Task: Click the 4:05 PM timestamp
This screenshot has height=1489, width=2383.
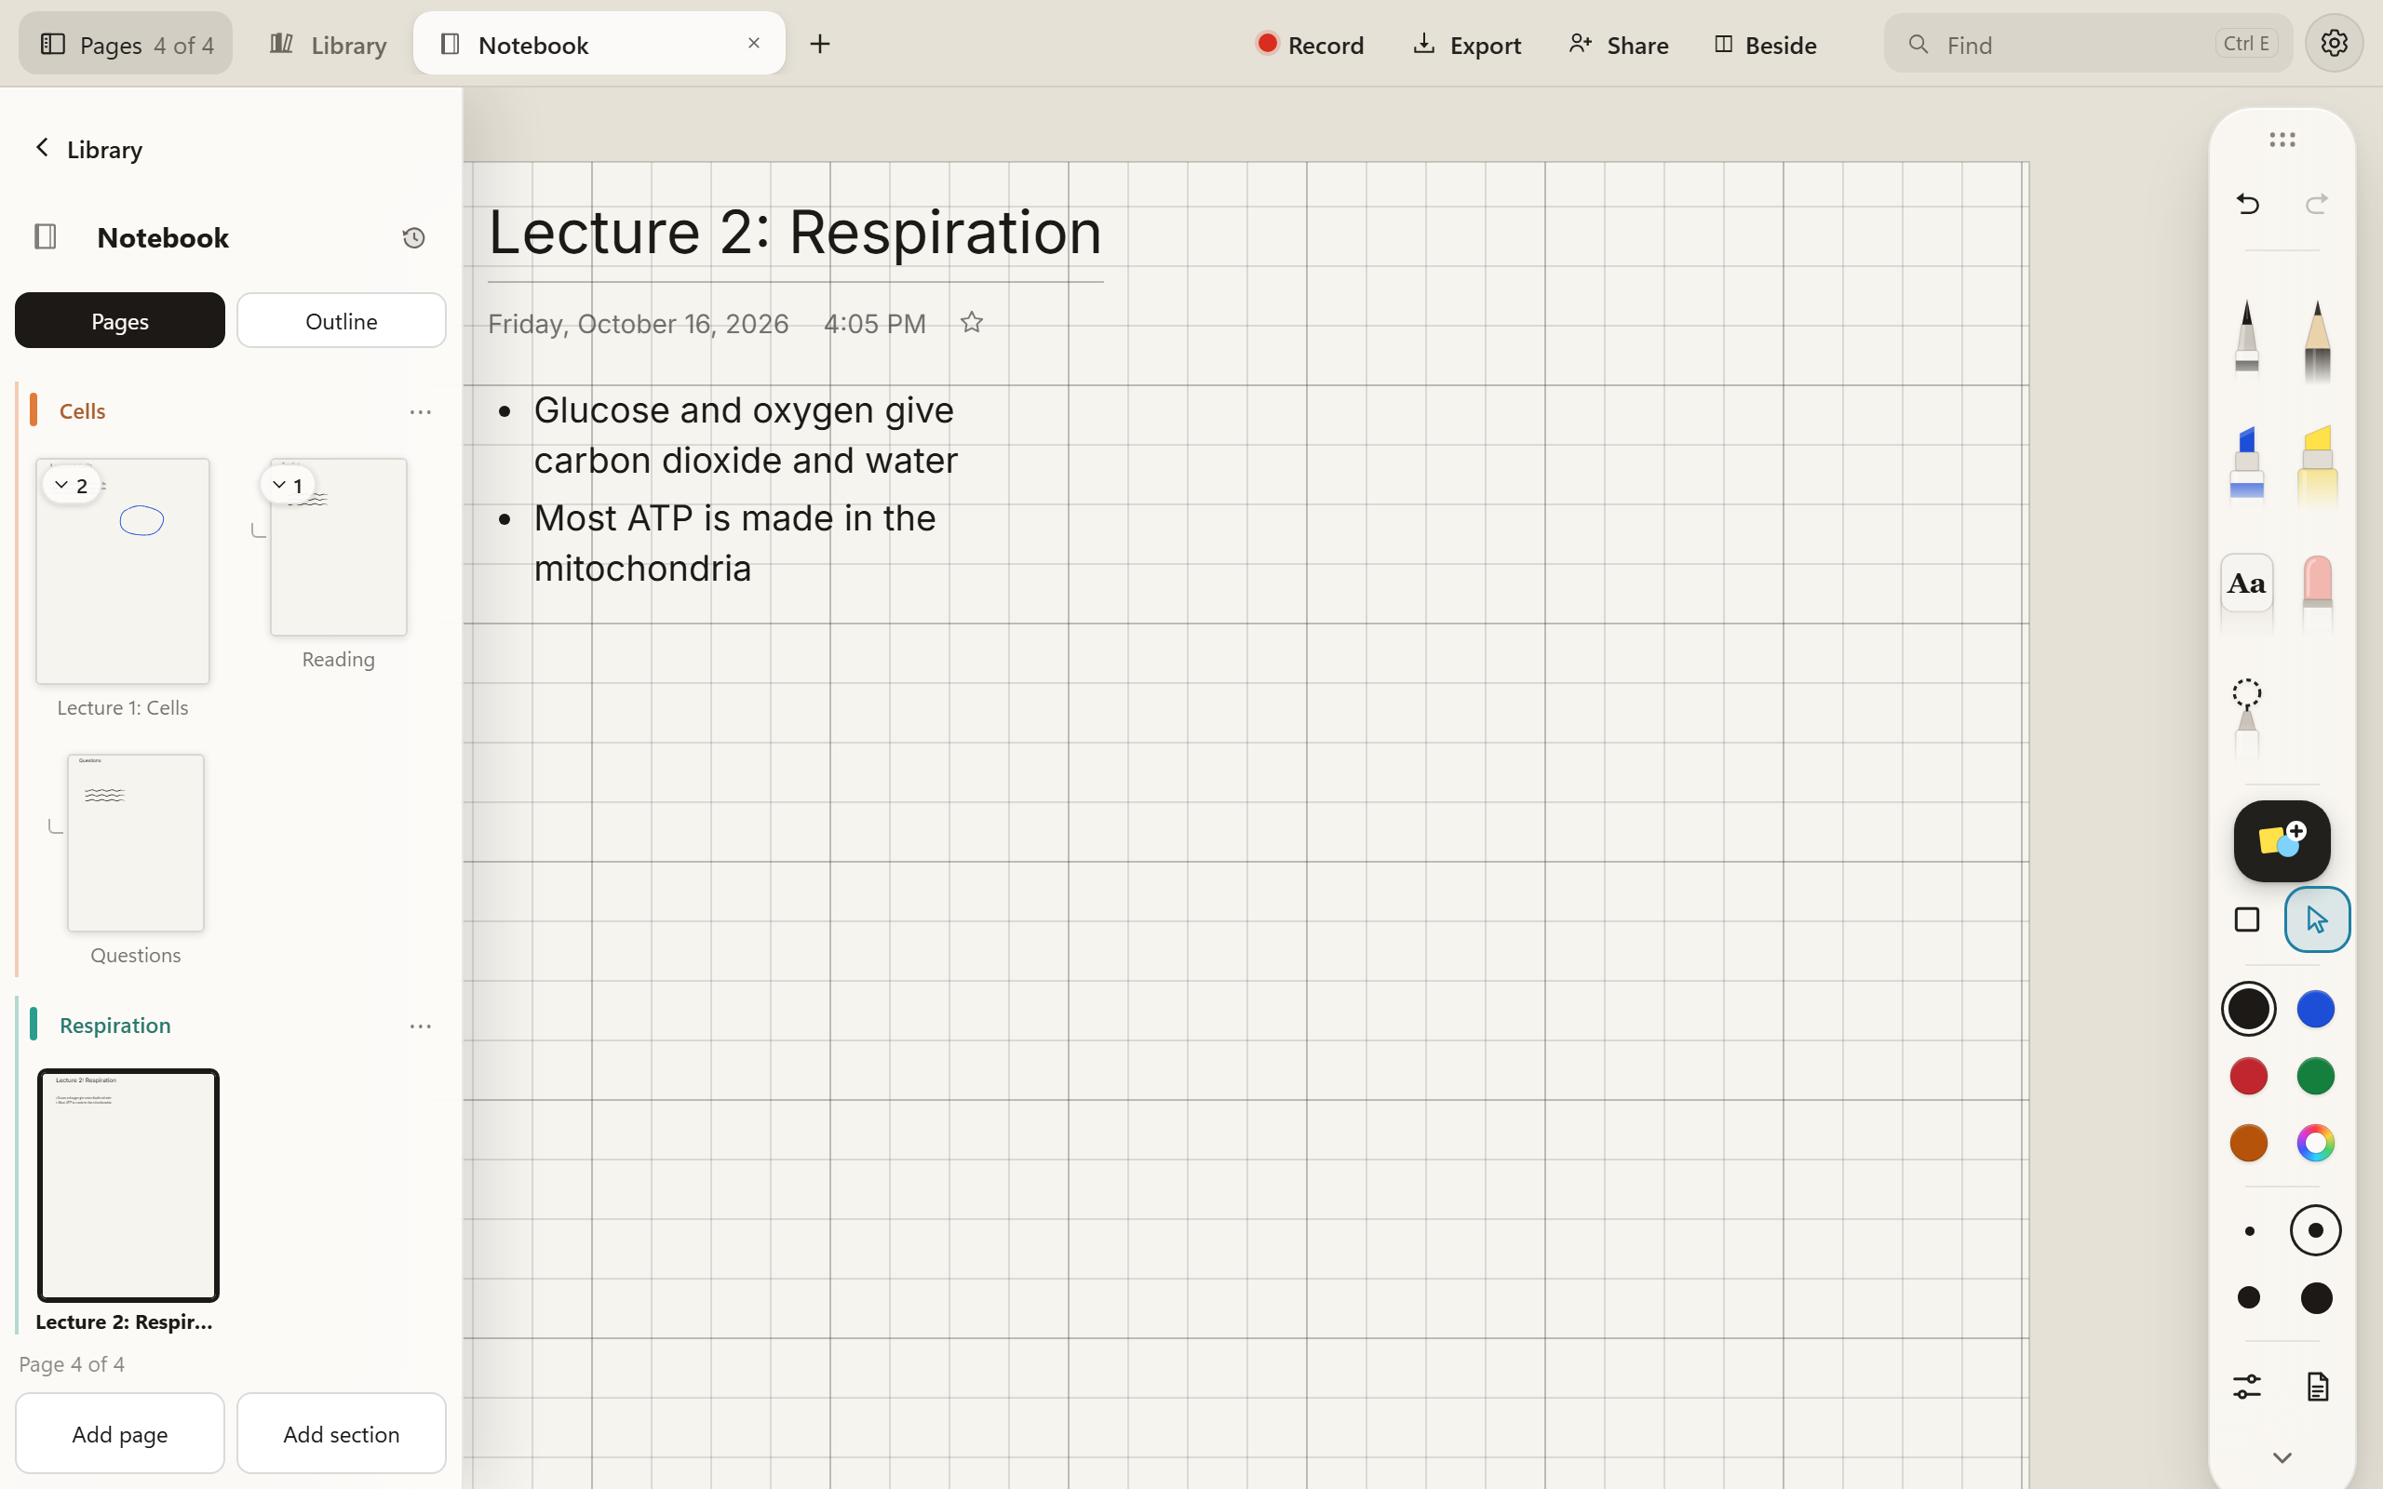Action: [874, 324]
